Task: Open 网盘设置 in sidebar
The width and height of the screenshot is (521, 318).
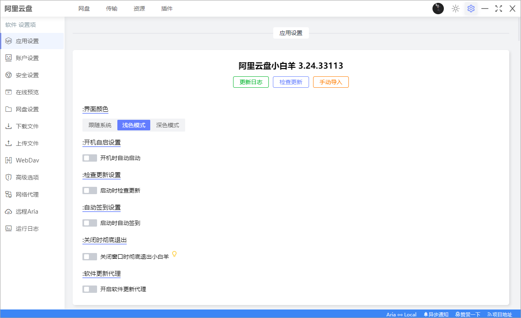Action: [32, 109]
